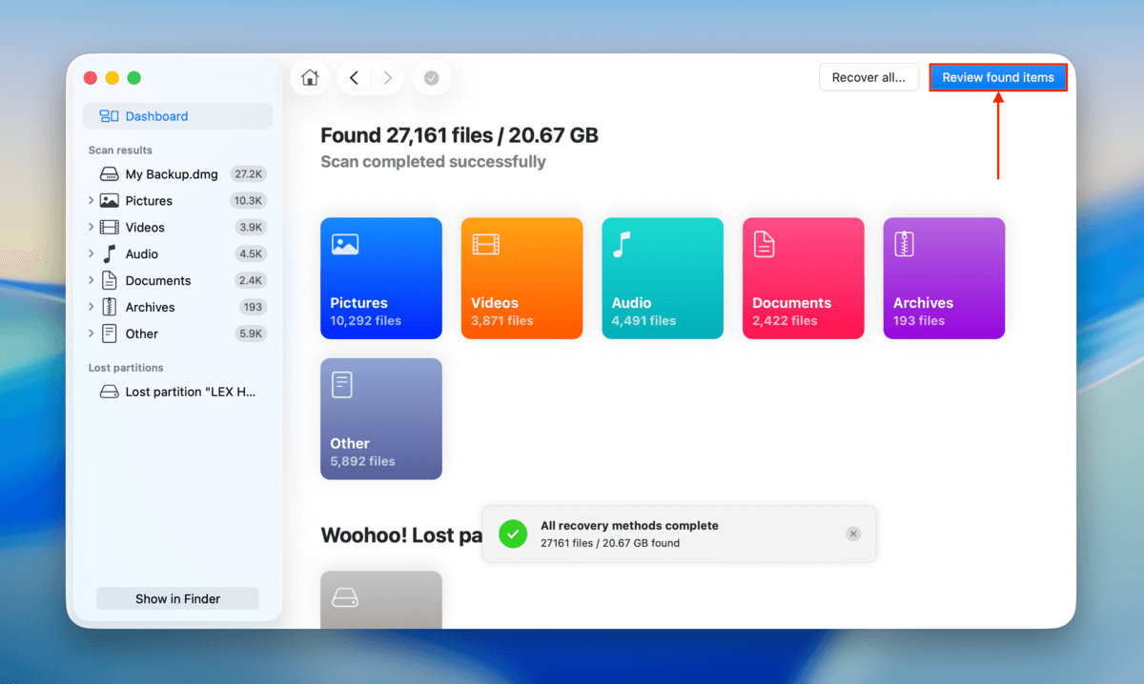The height and width of the screenshot is (684, 1144).
Task: Select Audio in scan results
Action: click(x=177, y=254)
